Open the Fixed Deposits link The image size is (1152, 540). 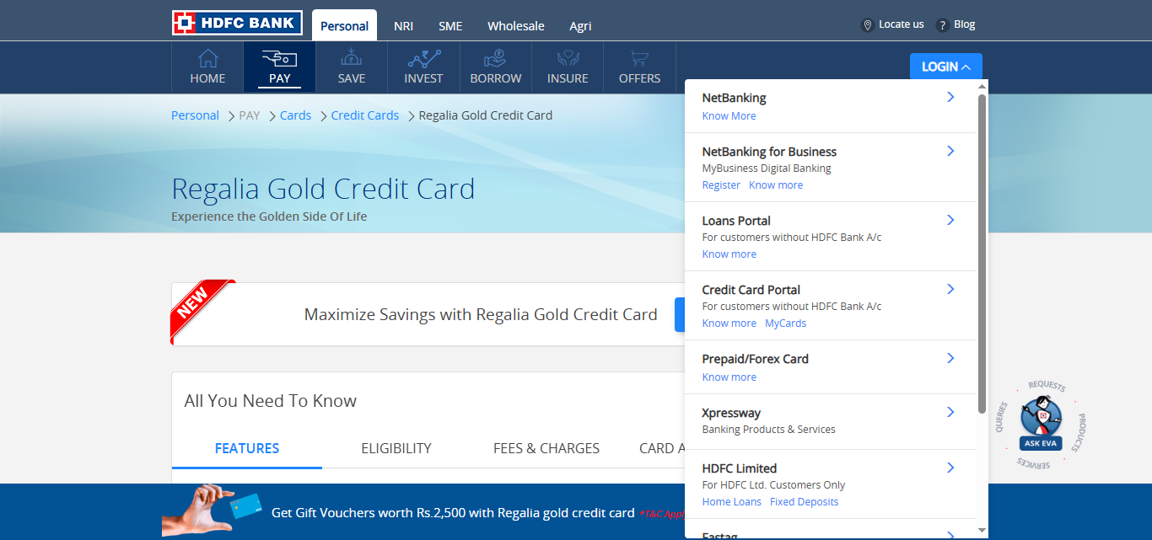coord(805,502)
